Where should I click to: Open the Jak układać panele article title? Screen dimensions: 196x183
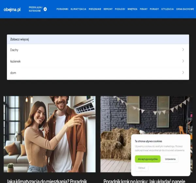click(144, 181)
